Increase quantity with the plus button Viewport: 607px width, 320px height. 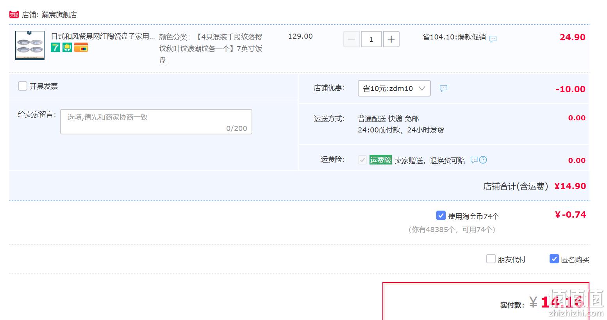click(391, 39)
